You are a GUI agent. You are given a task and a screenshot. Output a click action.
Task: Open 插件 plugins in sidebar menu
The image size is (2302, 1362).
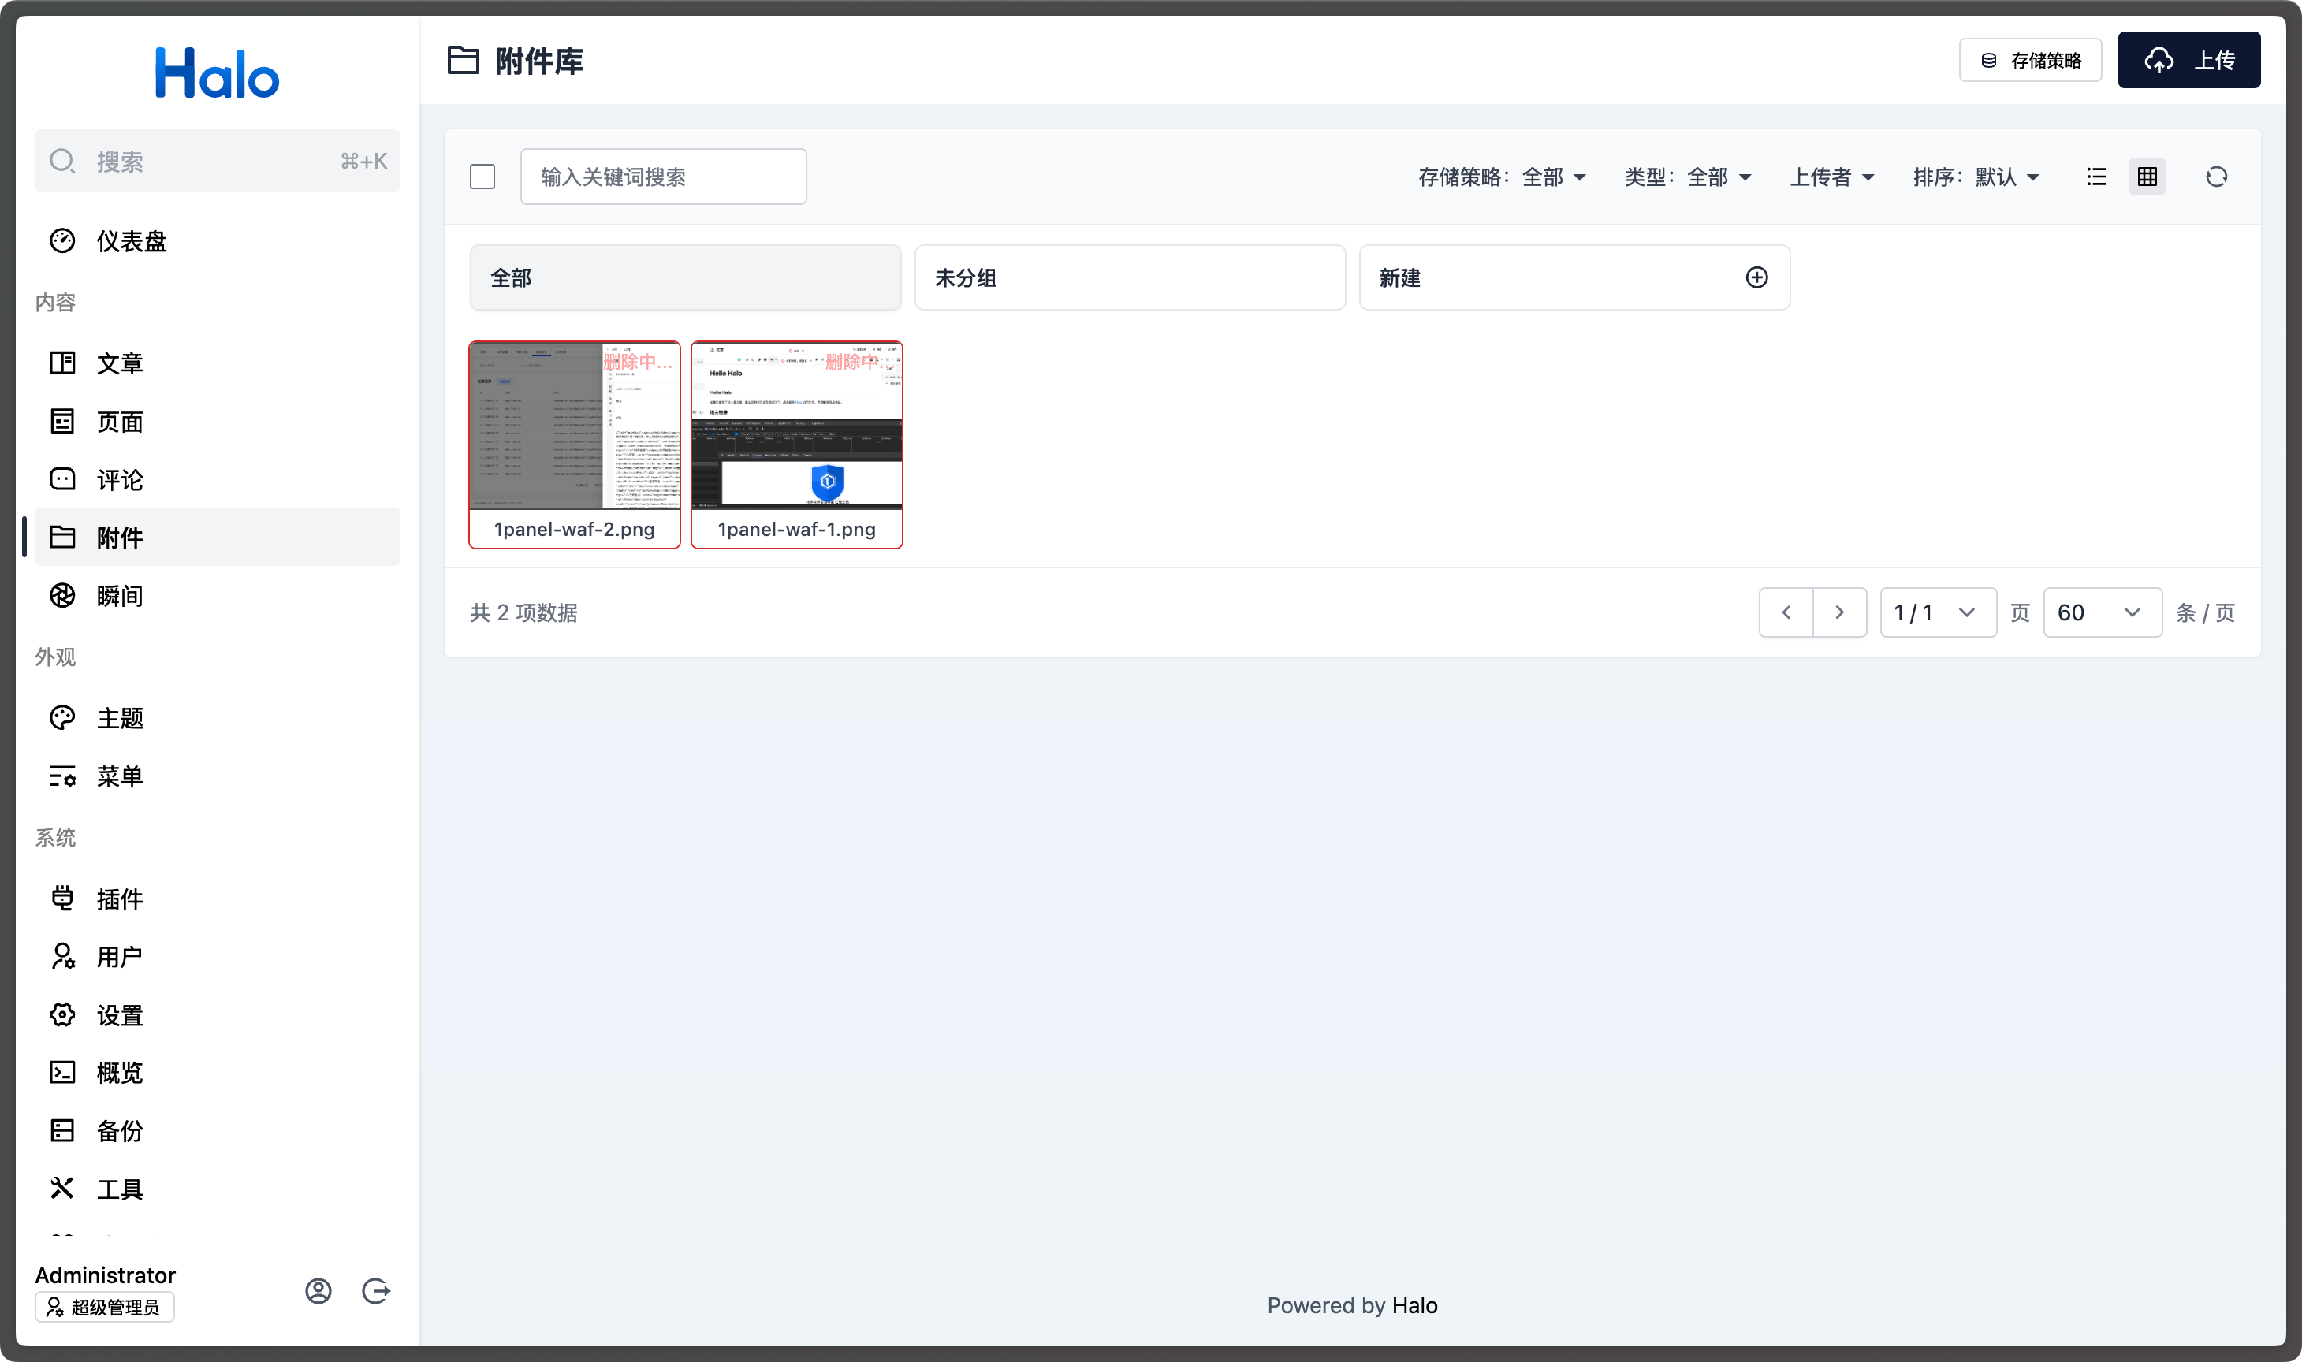119,899
